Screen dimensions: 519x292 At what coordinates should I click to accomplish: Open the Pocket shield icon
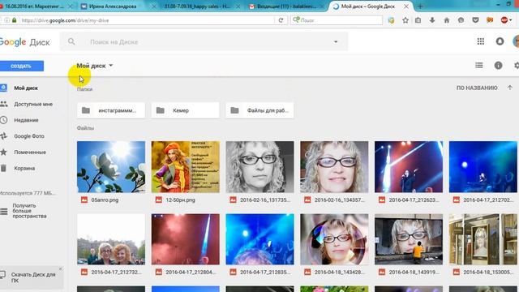[x=475, y=20]
